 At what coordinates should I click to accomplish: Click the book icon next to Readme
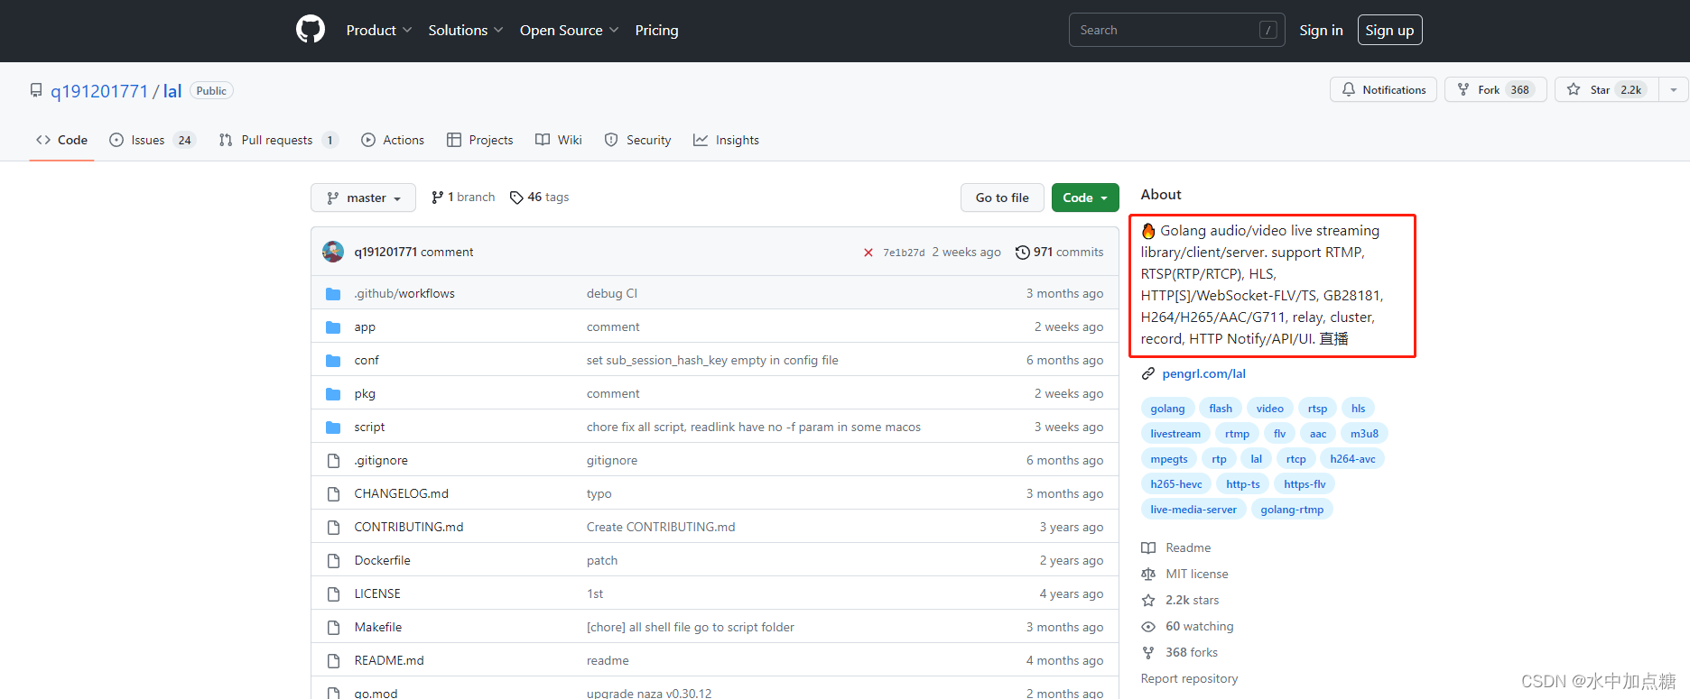(x=1148, y=547)
